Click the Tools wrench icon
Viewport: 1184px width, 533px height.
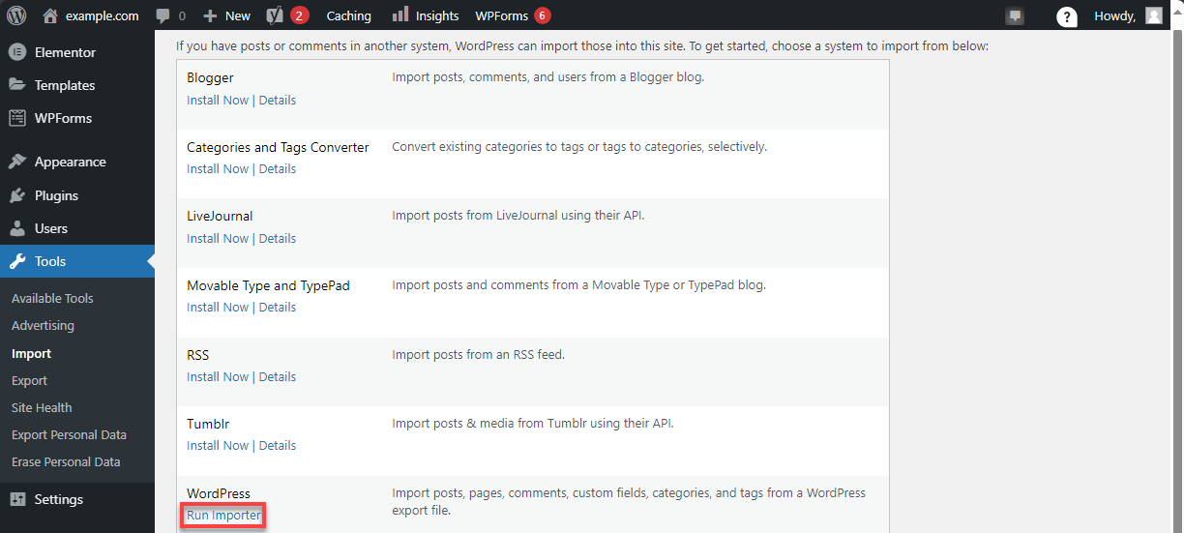(17, 261)
